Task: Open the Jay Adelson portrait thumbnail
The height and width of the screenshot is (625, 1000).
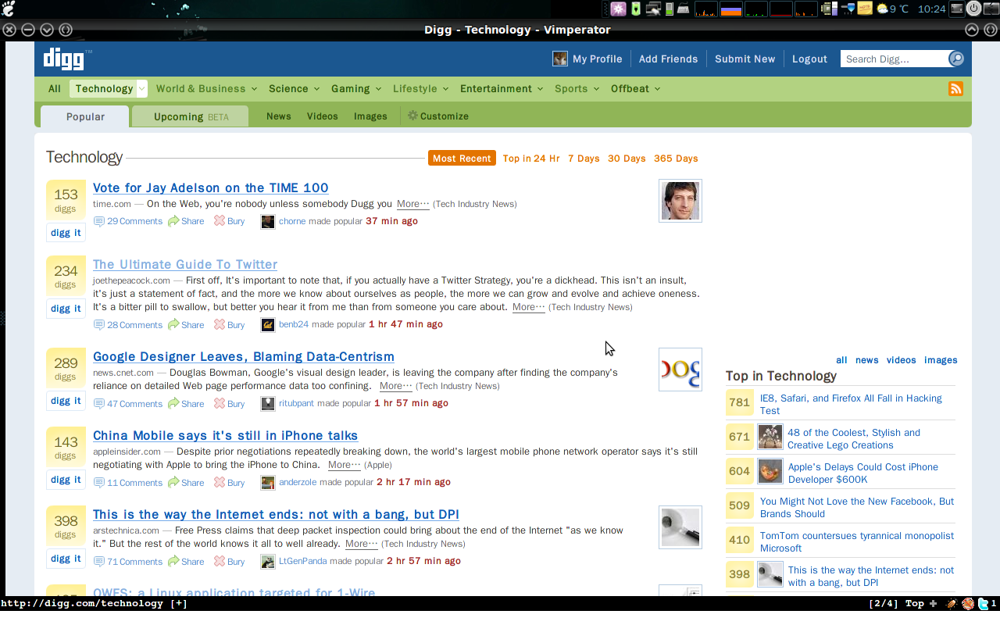Action: click(x=680, y=201)
